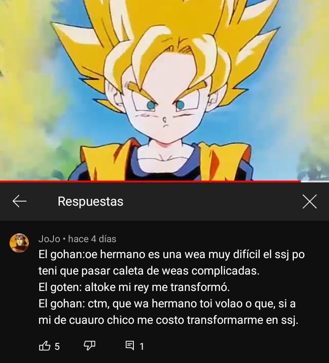The height and width of the screenshot is (363, 329).
Task: Click the line 'El gohan: ctm, que wa hermano'
Action: click(167, 304)
